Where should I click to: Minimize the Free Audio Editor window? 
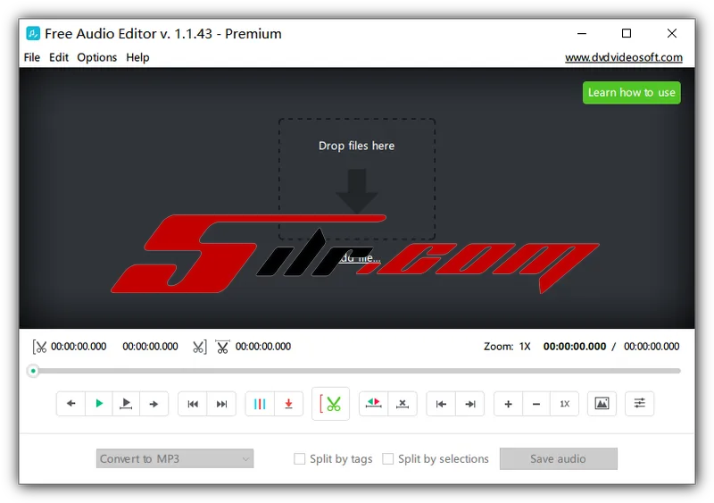582,33
